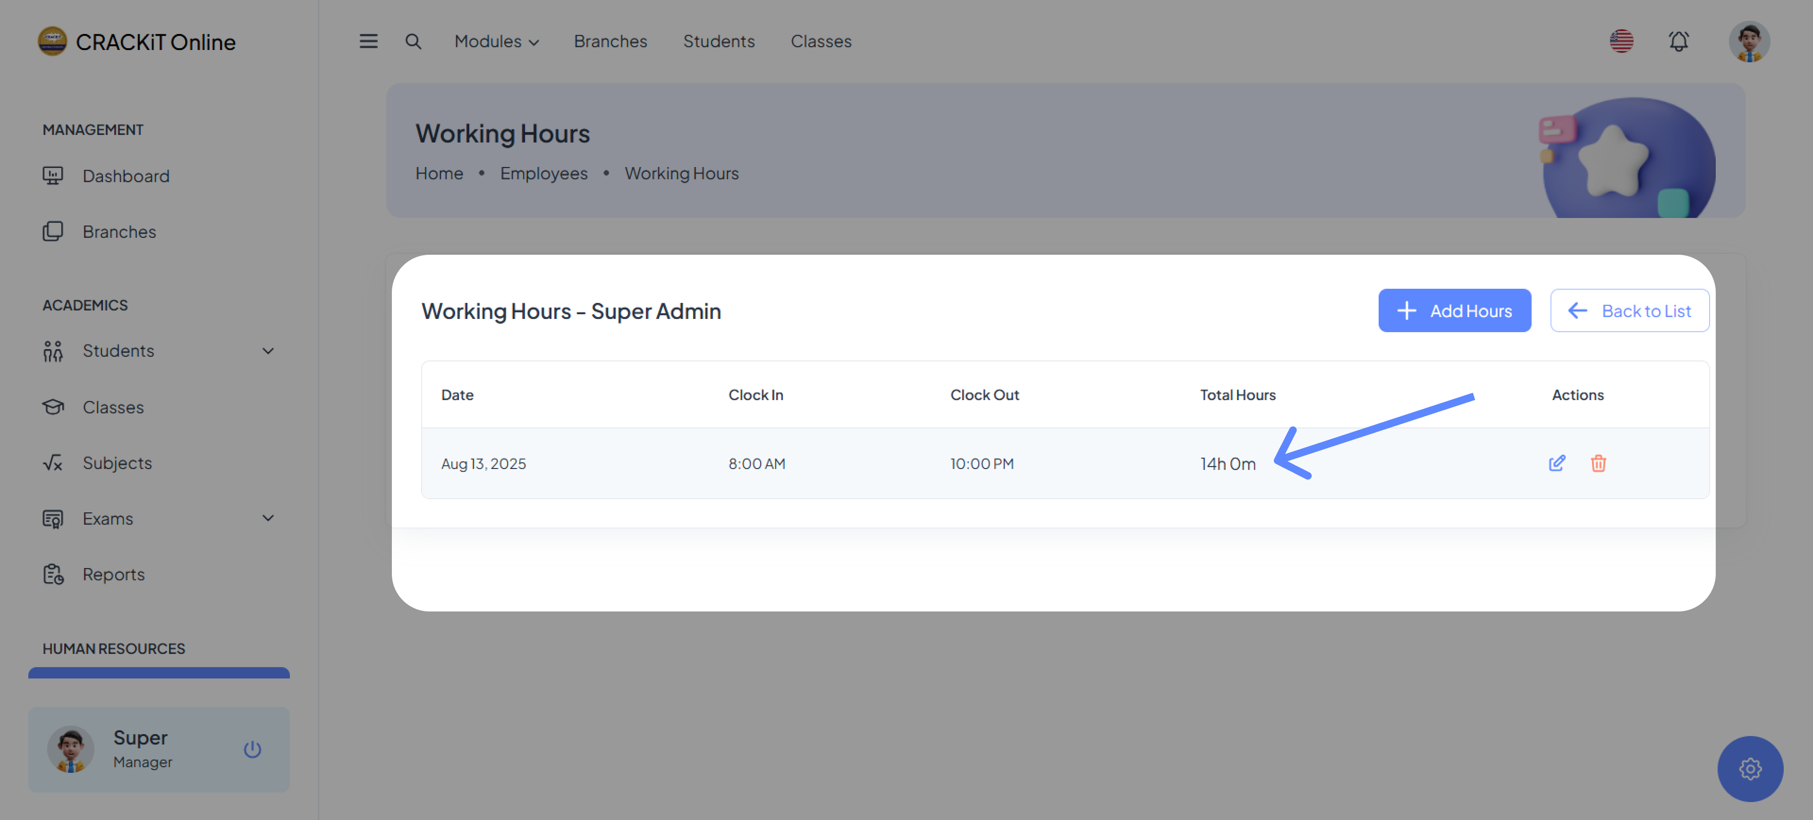1813x820 pixels.
Task: Open Classes in the top navigation
Action: 821,42
